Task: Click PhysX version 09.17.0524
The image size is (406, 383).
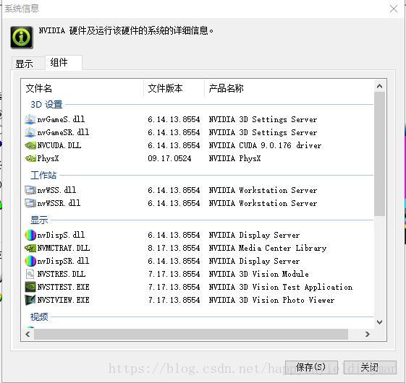Action: point(169,158)
